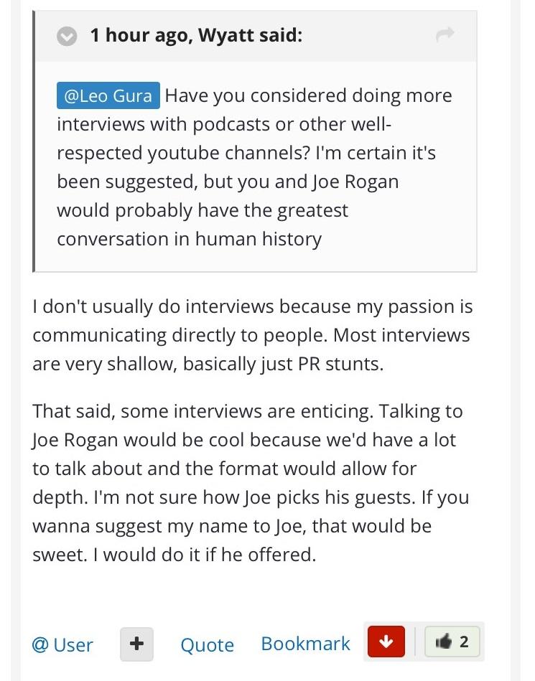Image resolution: width=535 pixels, height=681 pixels.
Task: Like the post with thumbs up icon
Action: 445,642
